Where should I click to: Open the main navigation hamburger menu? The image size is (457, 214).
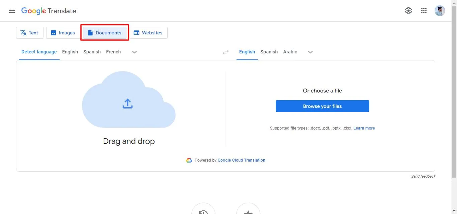[x=12, y=11]
